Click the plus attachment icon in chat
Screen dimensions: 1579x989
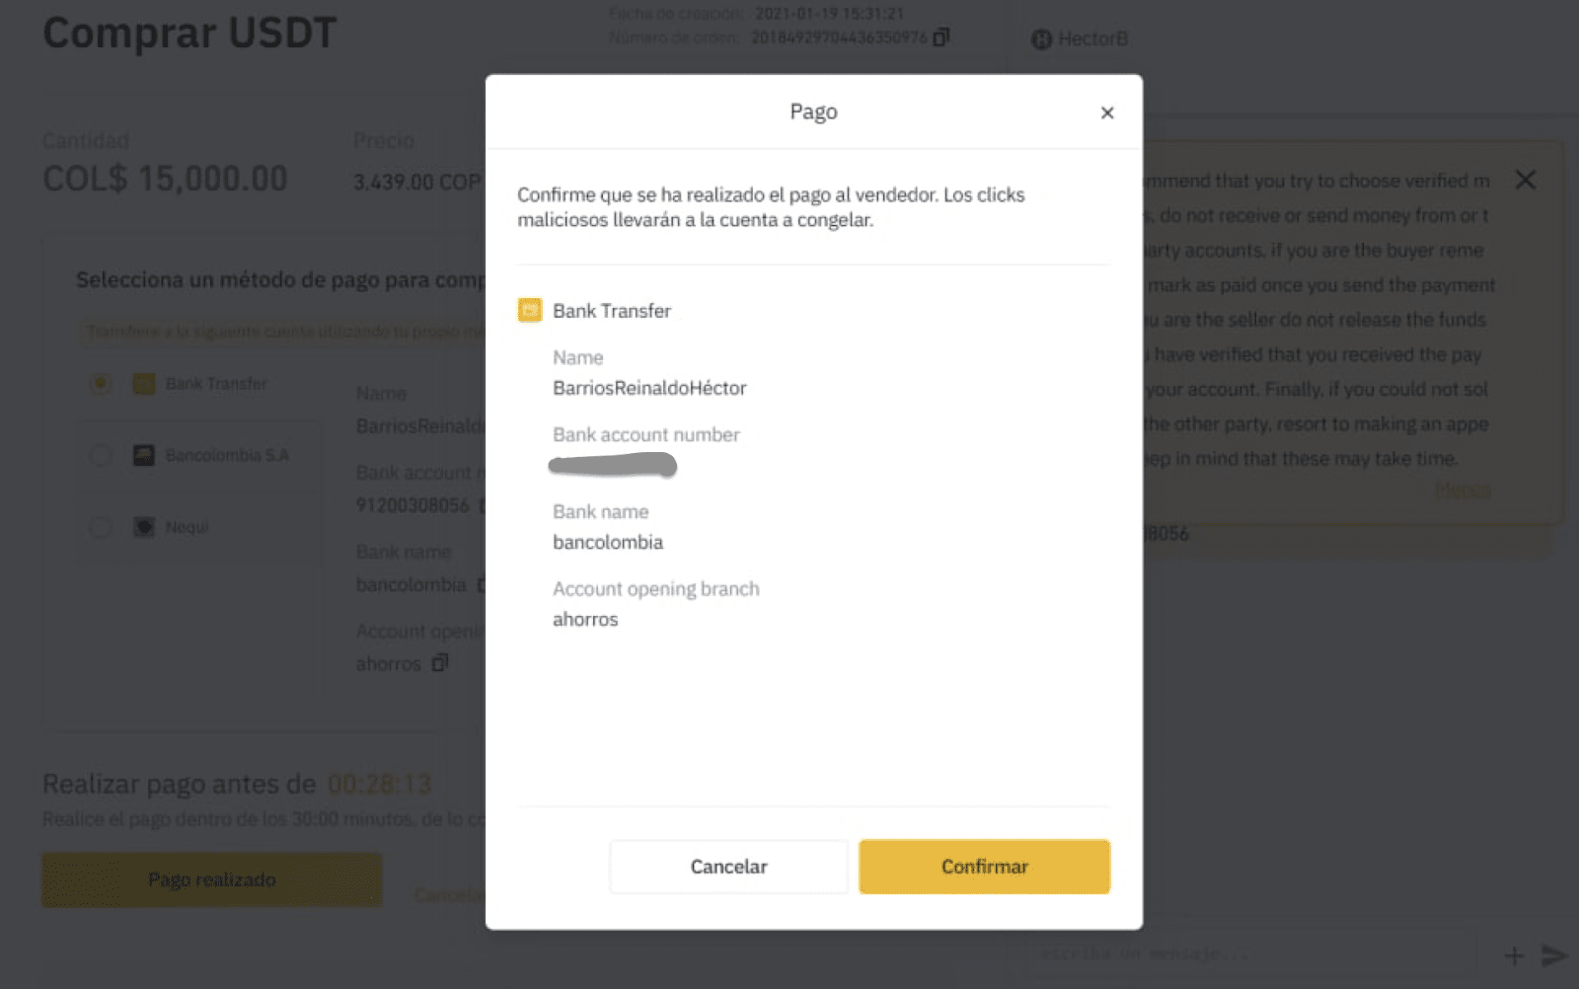1514,955
